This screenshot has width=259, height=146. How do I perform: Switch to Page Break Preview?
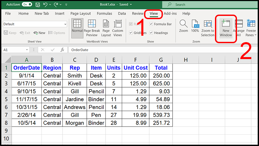point(92,28)
